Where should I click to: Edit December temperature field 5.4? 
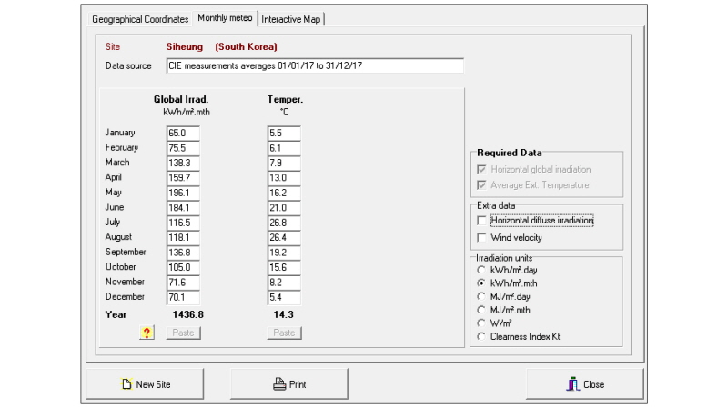point(284,297)
